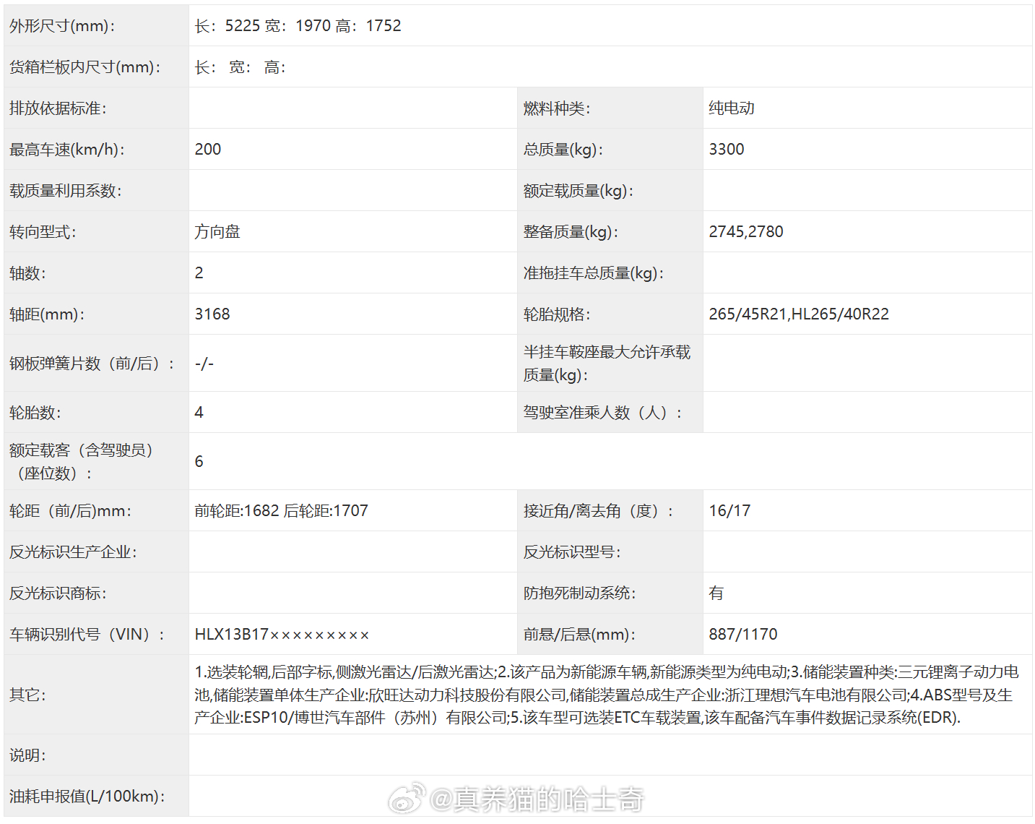
Task: Click the wheelbase value 3168
Action: tap(212, 314)
